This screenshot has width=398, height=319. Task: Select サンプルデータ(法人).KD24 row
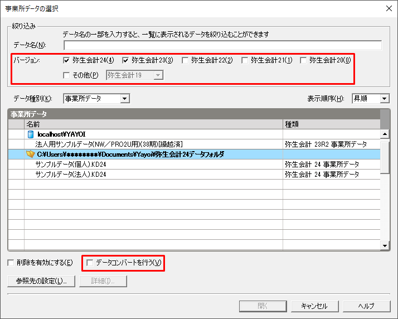[x=194, y=174]
